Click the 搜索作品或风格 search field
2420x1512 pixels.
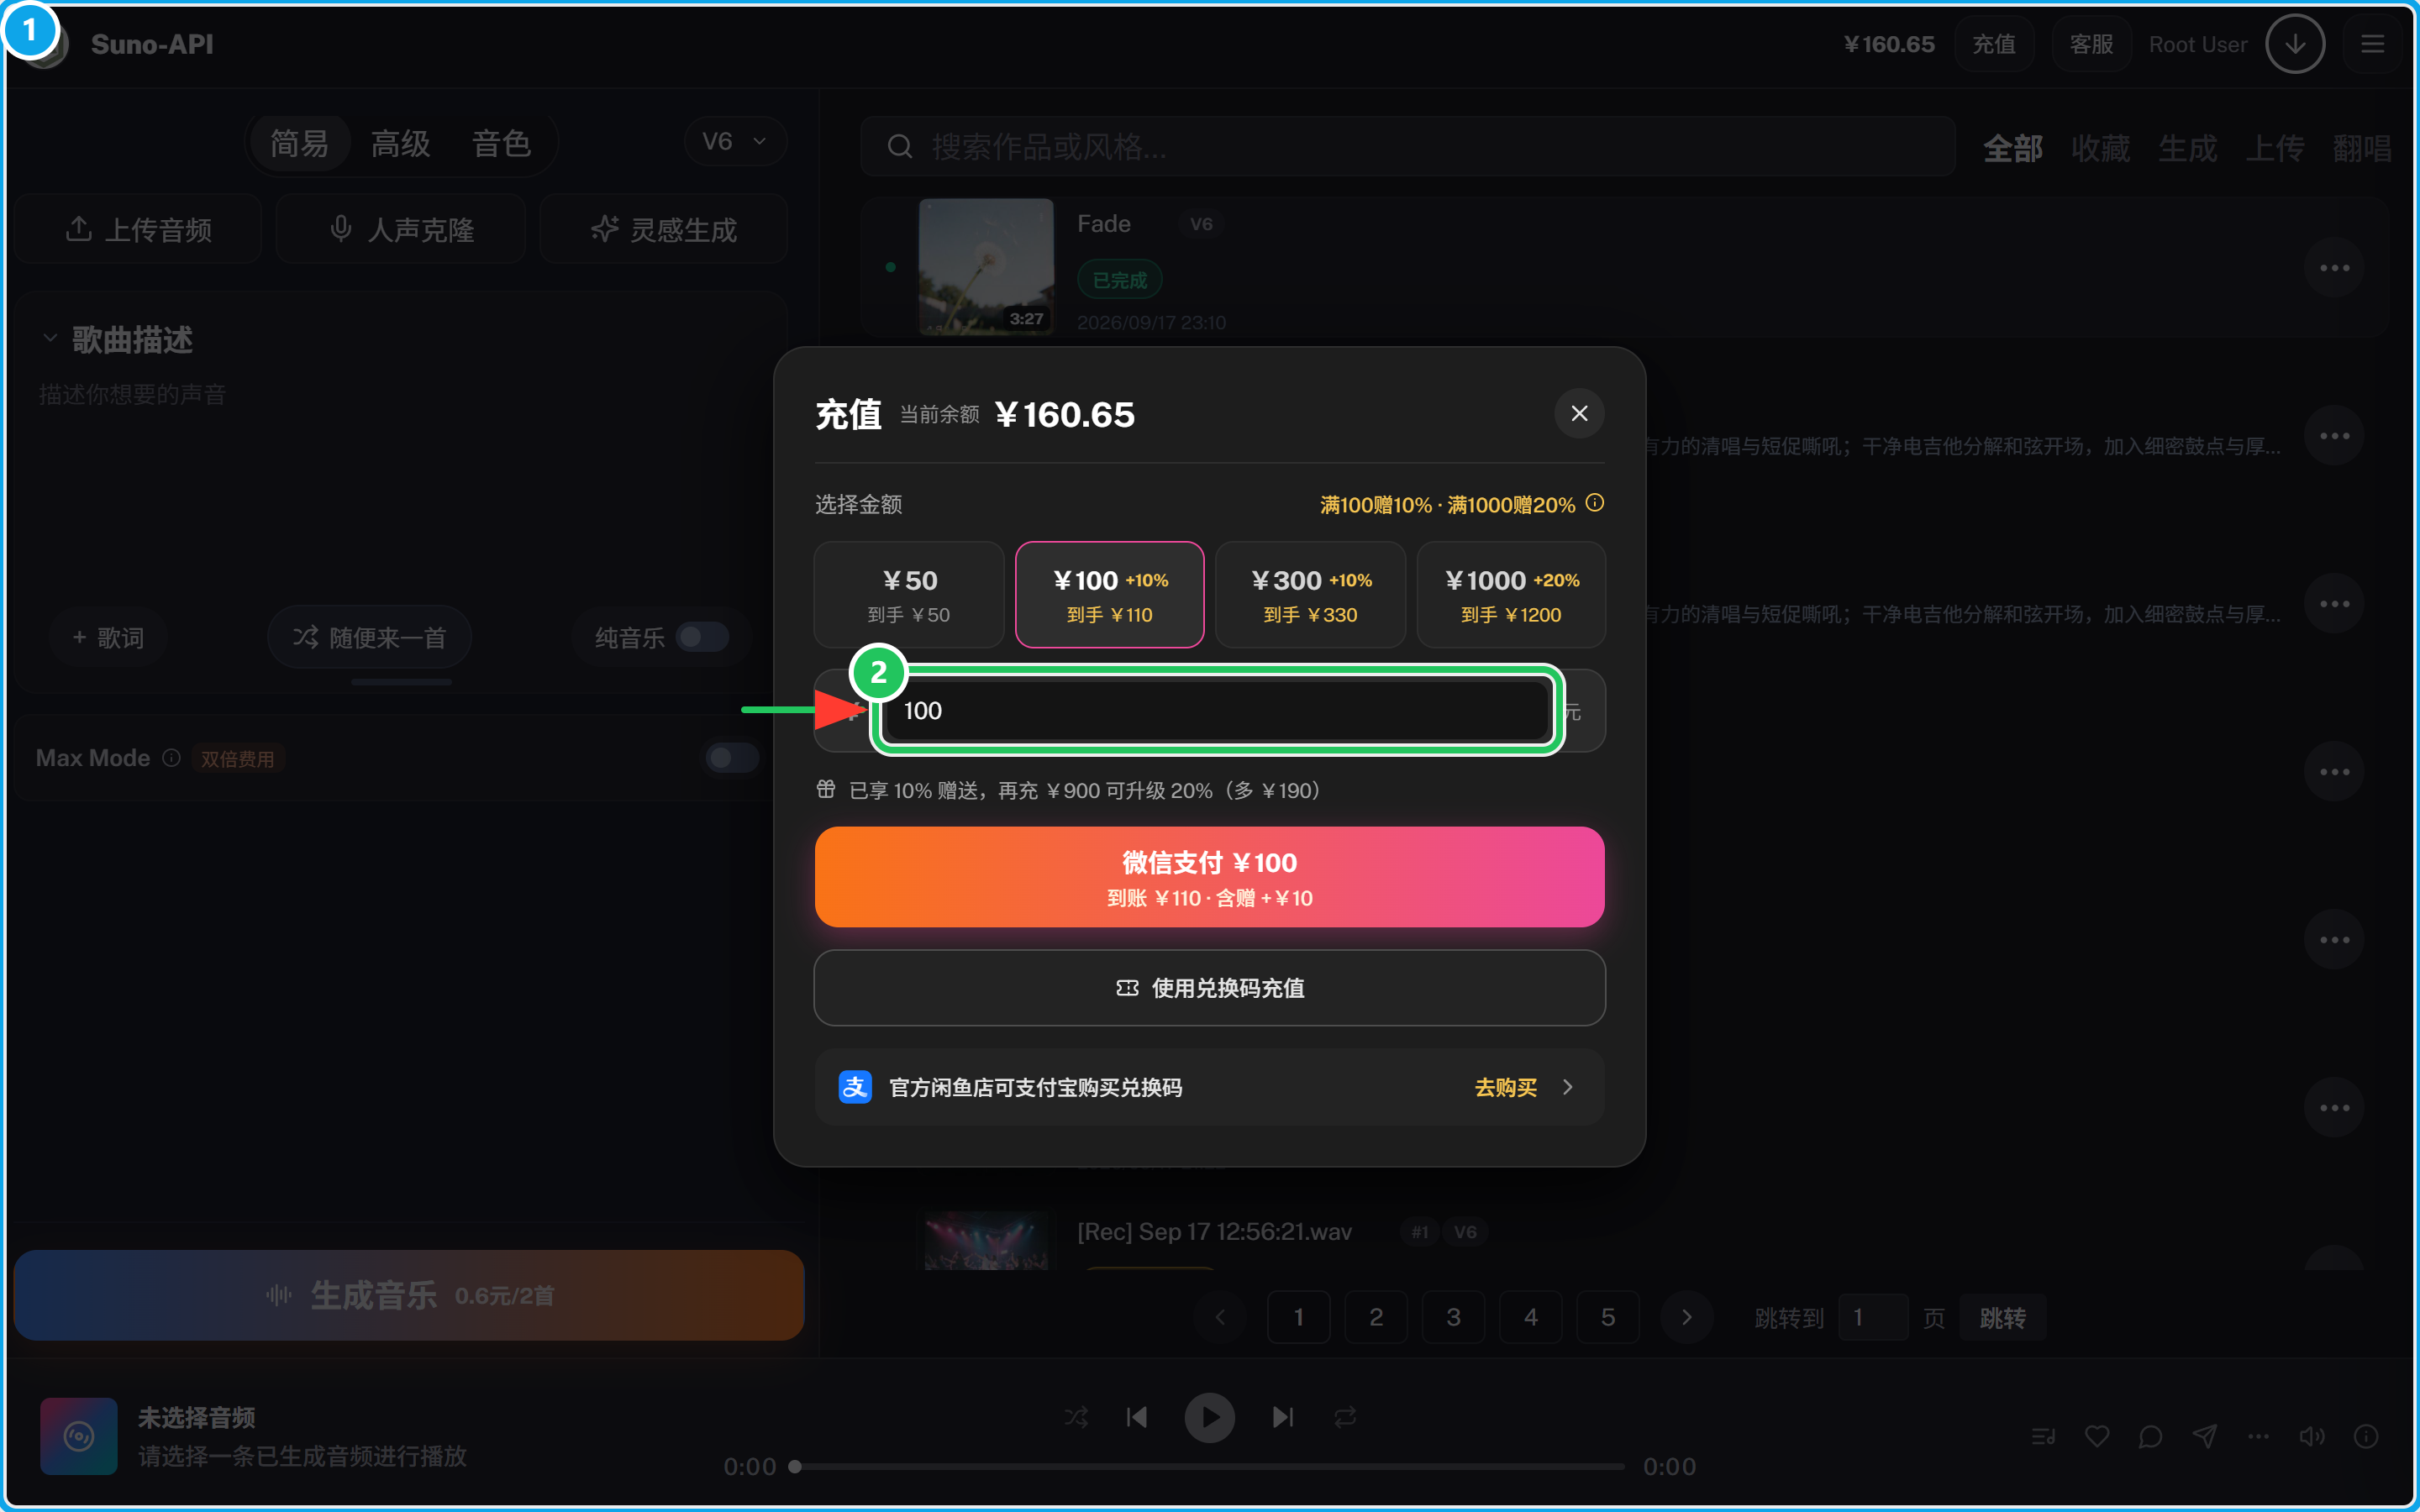click(1408, 147)
